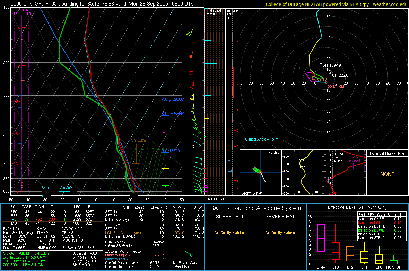This screenshot has width=409, height=271.
Task: Click the 'SFC-1km' SRH row label
Action: pos(112,212)
